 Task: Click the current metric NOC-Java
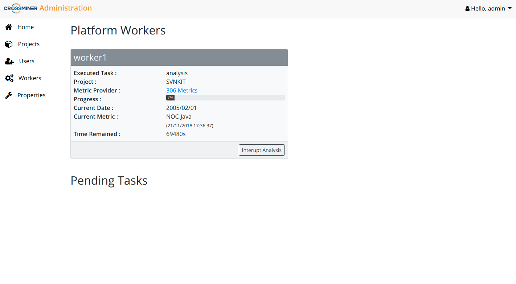click(x=179, y=116)
